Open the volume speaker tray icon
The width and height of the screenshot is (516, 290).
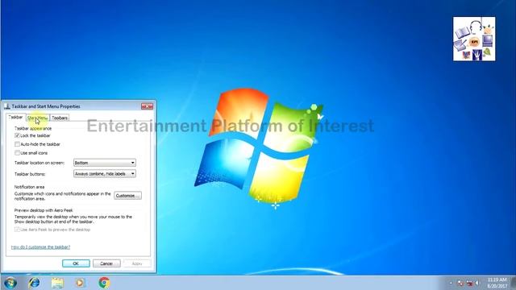tap(477, 283)
